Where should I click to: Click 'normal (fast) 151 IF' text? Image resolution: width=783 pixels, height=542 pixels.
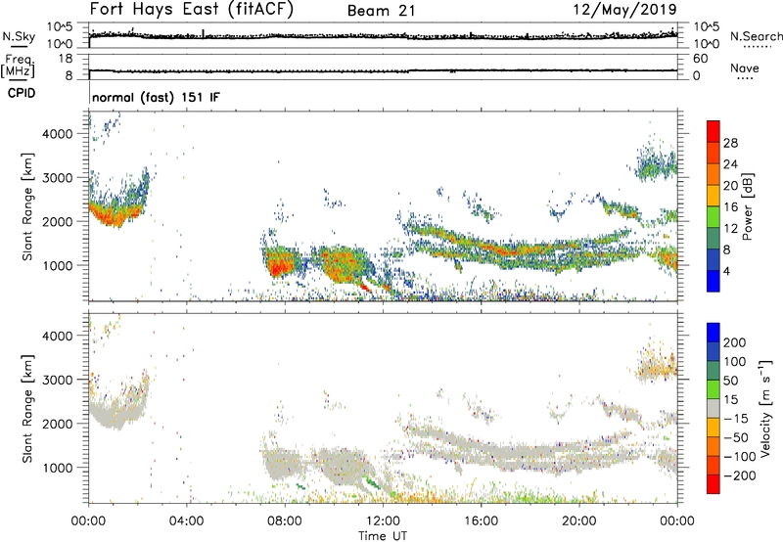click(156, 97)
